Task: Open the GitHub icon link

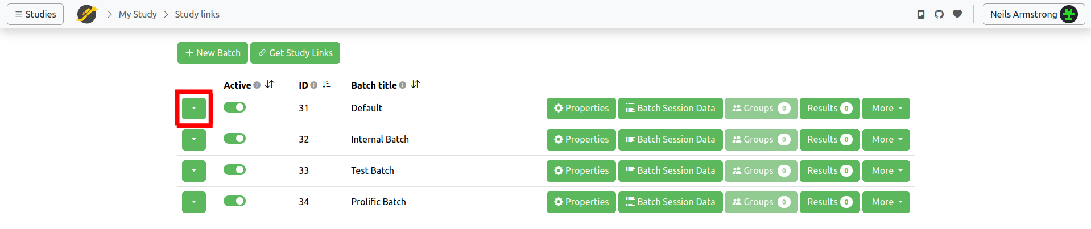Action: click(x=939, y=14)
